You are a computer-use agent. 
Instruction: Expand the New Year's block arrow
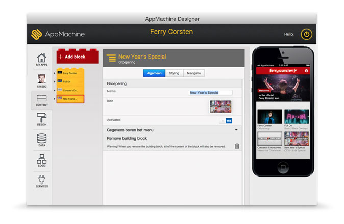tap(55, 99)
